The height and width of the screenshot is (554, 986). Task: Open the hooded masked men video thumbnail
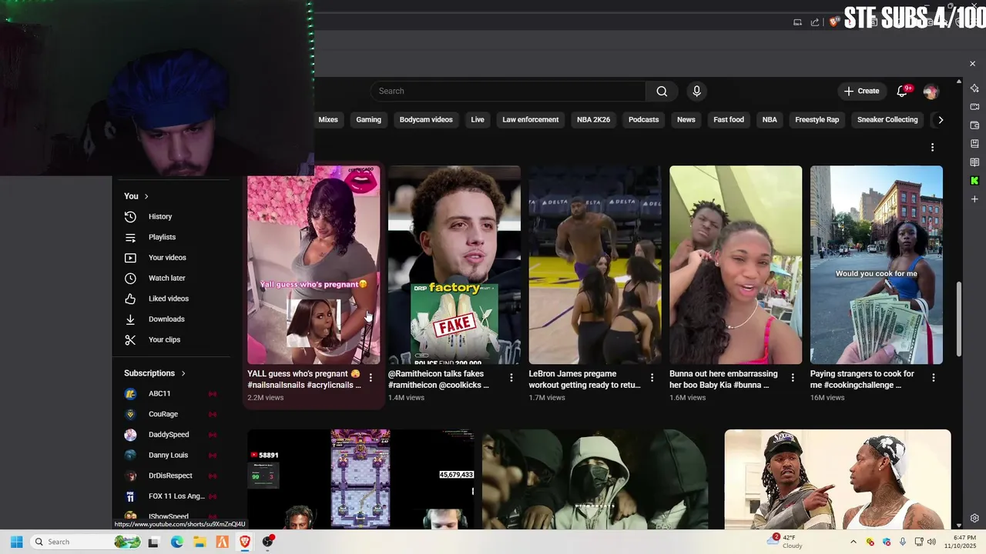tap(595, 479)
